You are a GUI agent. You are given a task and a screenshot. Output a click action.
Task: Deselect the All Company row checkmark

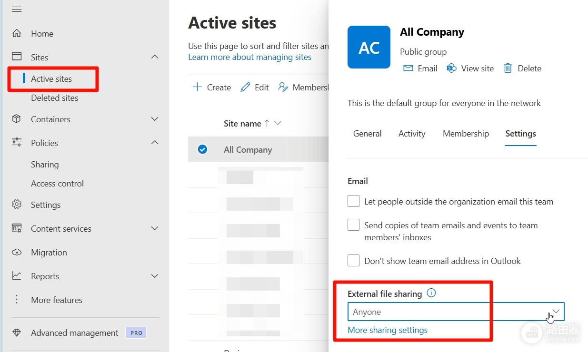pos(202,149)
